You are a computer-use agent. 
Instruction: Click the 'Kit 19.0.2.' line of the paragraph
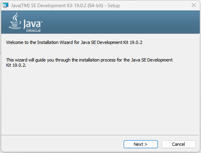tap(16, 65)
